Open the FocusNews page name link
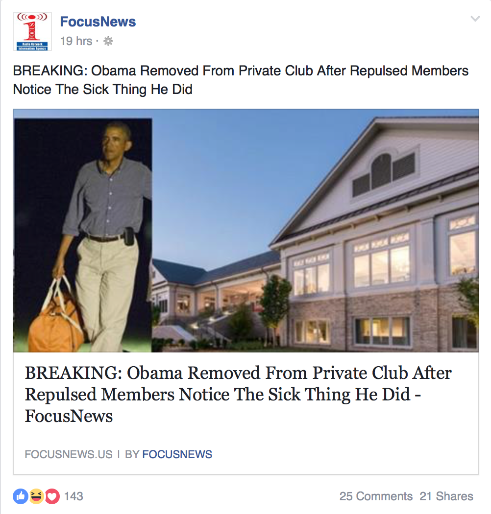The width and height of the screenshot is (491, 514). [98, 22]
